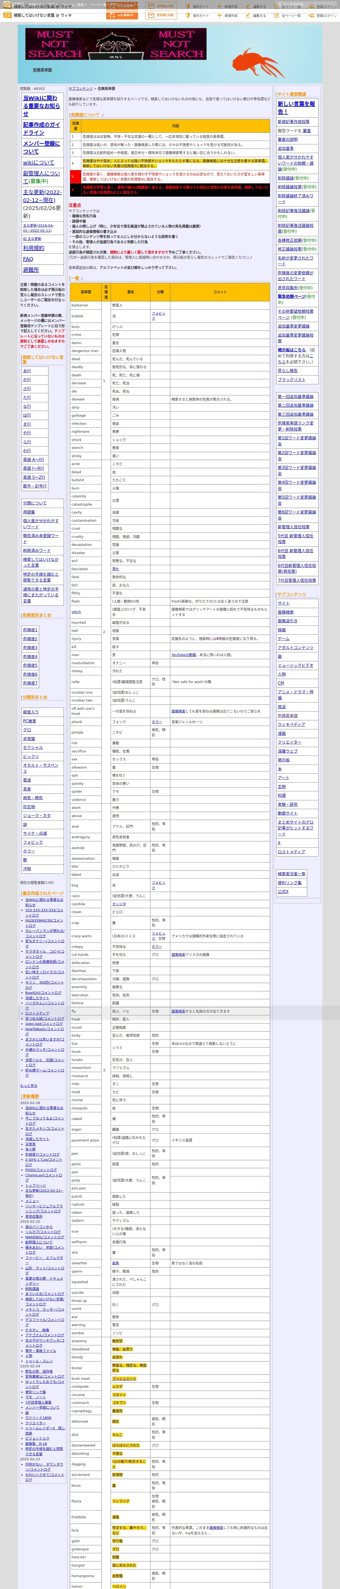Viewport: 340px width, 1589px height.
Task: Open the 検索実況者一覧 link
Action: coord(291,874)
